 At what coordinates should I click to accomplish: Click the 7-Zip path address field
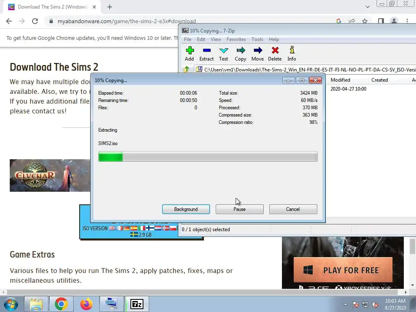click(305, 69)
